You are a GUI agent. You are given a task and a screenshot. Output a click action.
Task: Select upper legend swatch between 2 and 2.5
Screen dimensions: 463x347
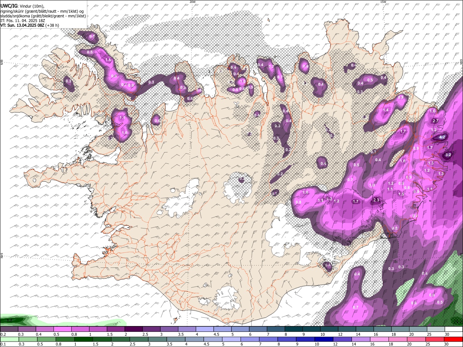tap(133, 329)
